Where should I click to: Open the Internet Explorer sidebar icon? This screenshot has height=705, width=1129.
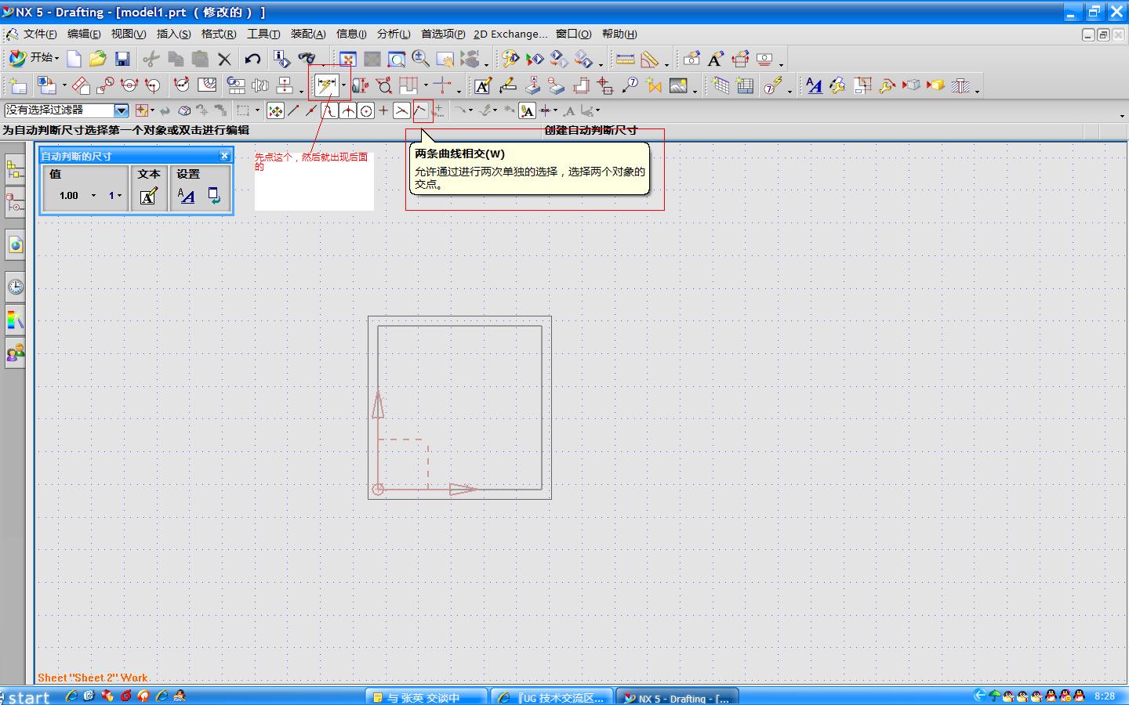[15, 245]
